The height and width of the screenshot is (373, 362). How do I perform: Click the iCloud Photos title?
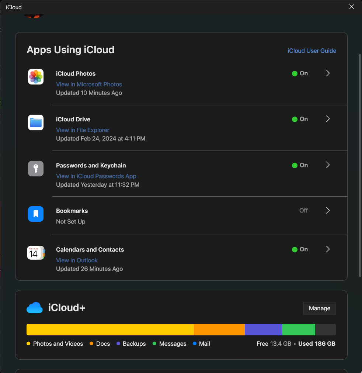(76, 73)
